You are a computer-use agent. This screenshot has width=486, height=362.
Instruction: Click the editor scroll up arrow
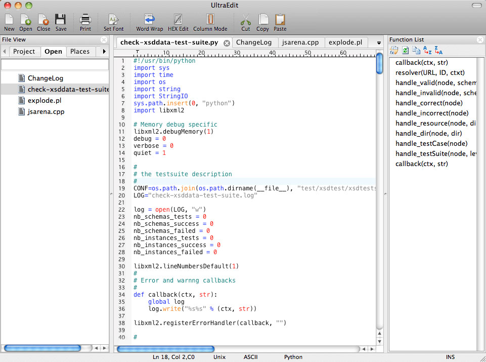(379, 334)
